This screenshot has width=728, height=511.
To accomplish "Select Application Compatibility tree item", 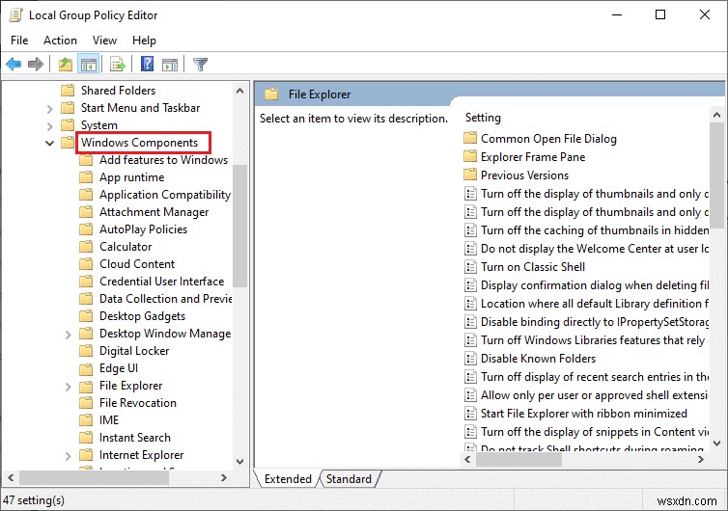I will click(165, 195).
